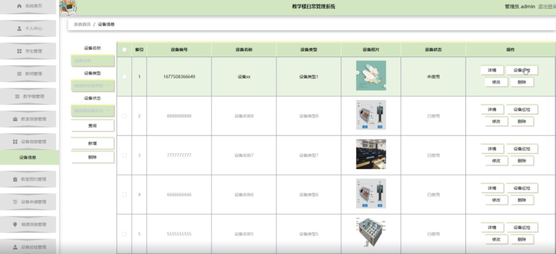Click the 新增 add button

(x=92, y=143)
